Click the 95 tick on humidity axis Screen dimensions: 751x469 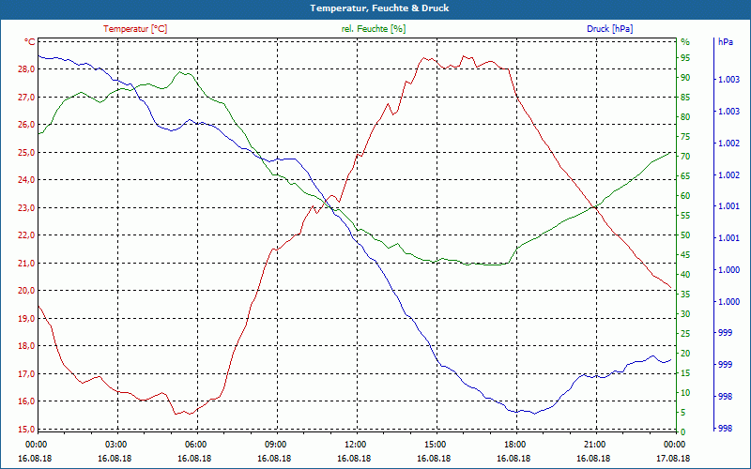pos(685,58)
